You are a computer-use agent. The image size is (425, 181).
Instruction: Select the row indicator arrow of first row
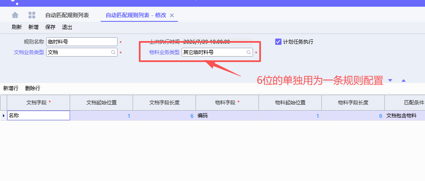[x=3, y=116]
